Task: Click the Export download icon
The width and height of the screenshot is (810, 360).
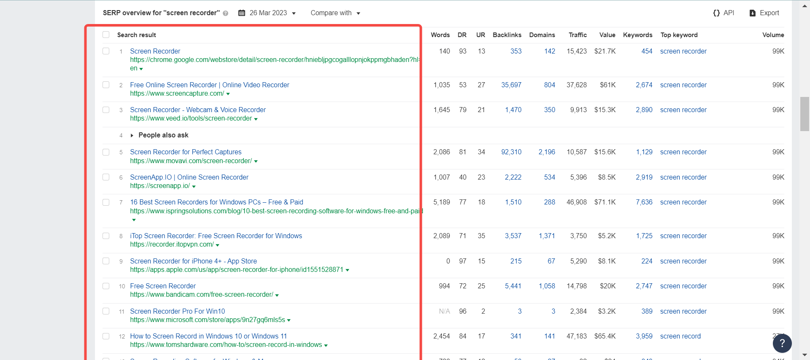Action: 753,13
